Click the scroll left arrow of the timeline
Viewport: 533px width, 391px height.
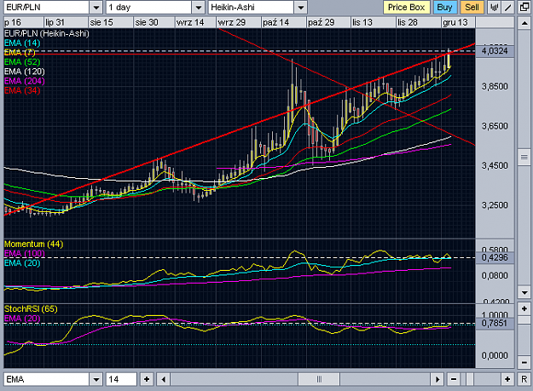coord(164,379)
